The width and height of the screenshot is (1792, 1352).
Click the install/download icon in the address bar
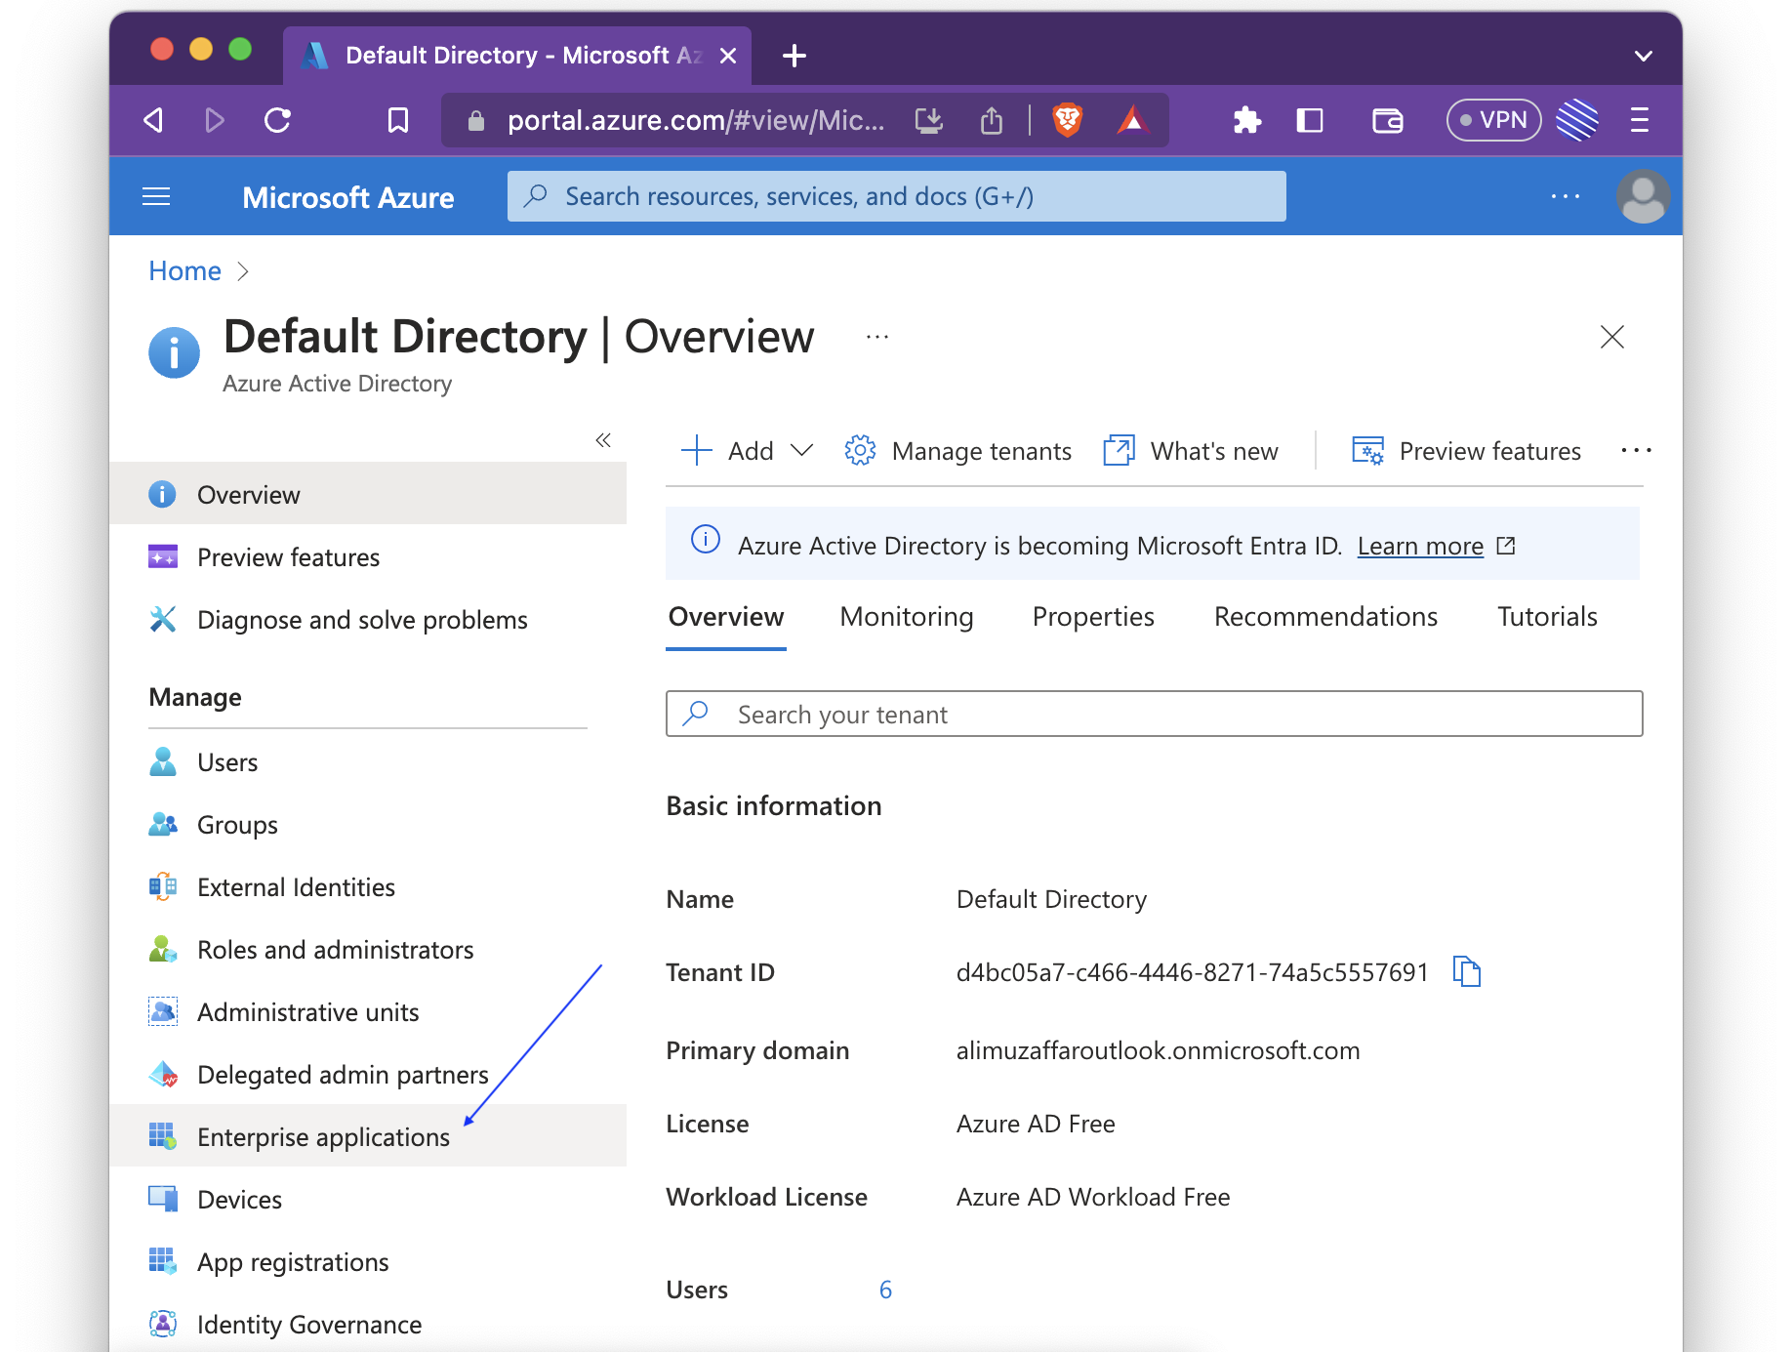tap(929, 120)
